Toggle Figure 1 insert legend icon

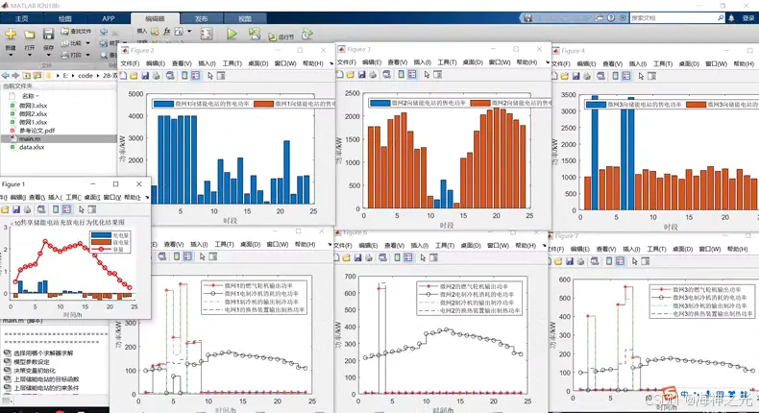click(x=66, y=209)
